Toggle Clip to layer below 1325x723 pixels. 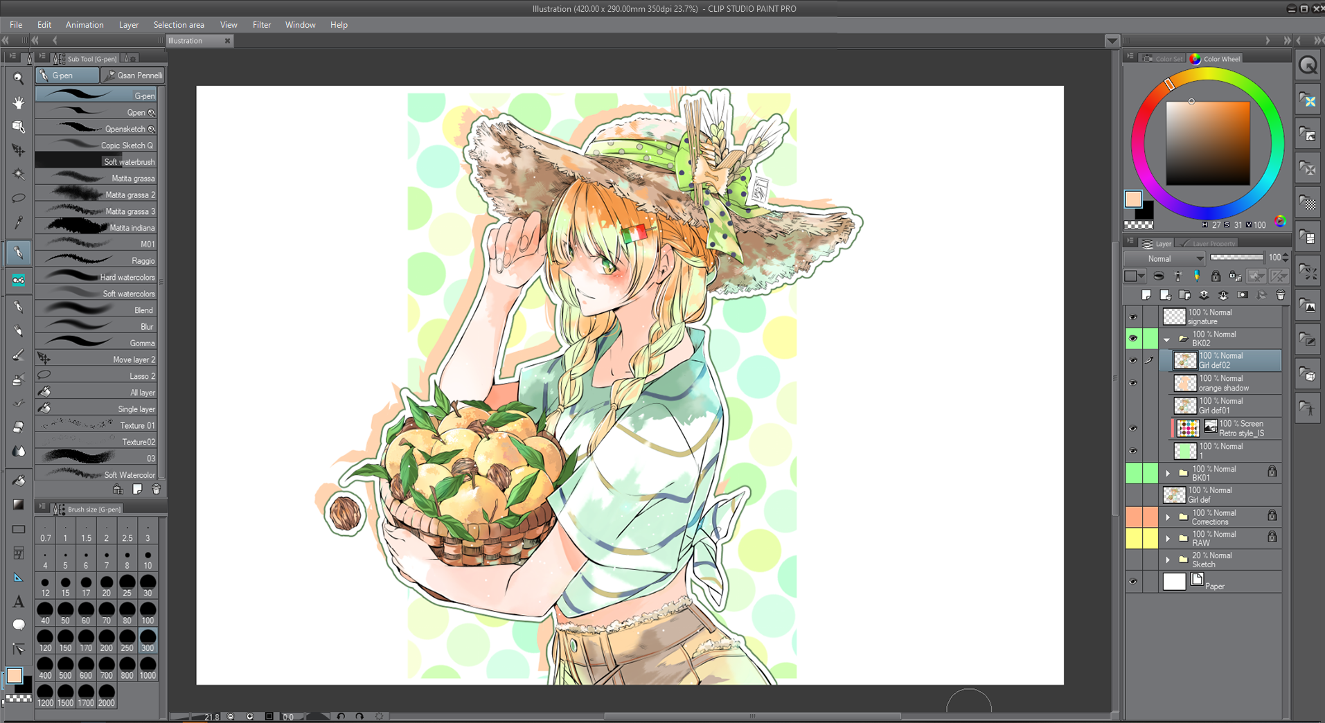pos(1159,276)
